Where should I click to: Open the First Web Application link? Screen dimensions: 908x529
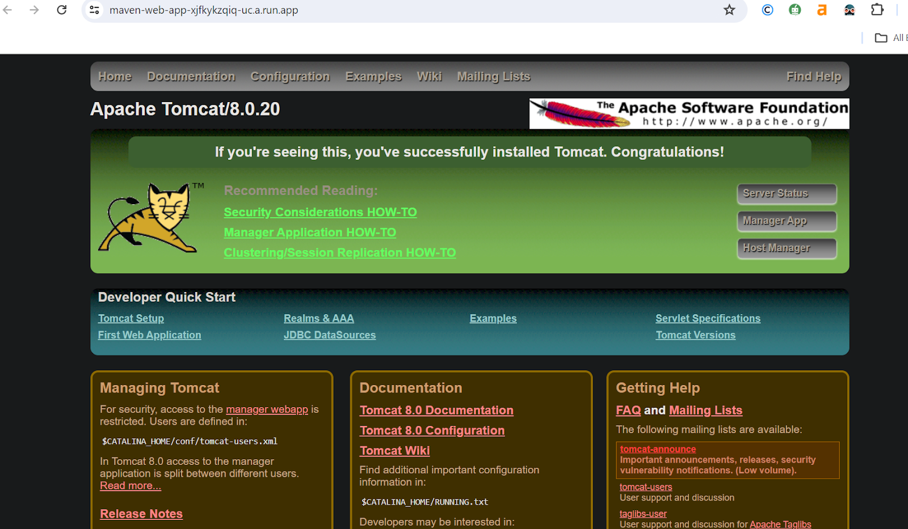149,335
